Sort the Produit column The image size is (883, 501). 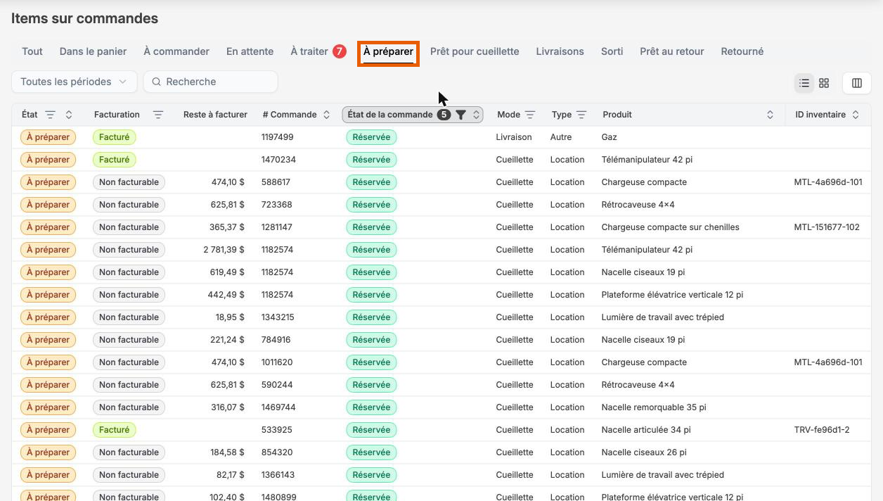pyautogui.click(x=770, y=115)
